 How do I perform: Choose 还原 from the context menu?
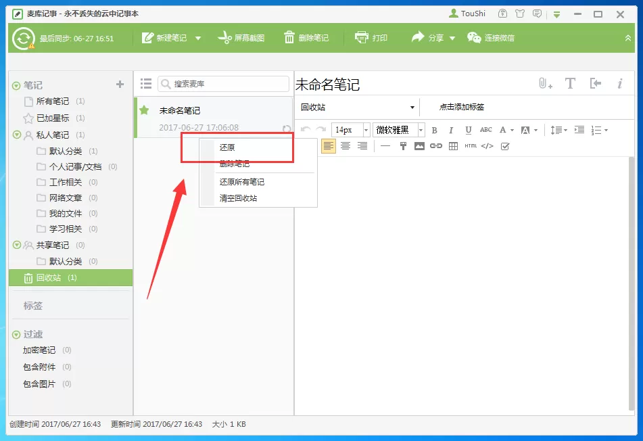[x=227, y=147]
